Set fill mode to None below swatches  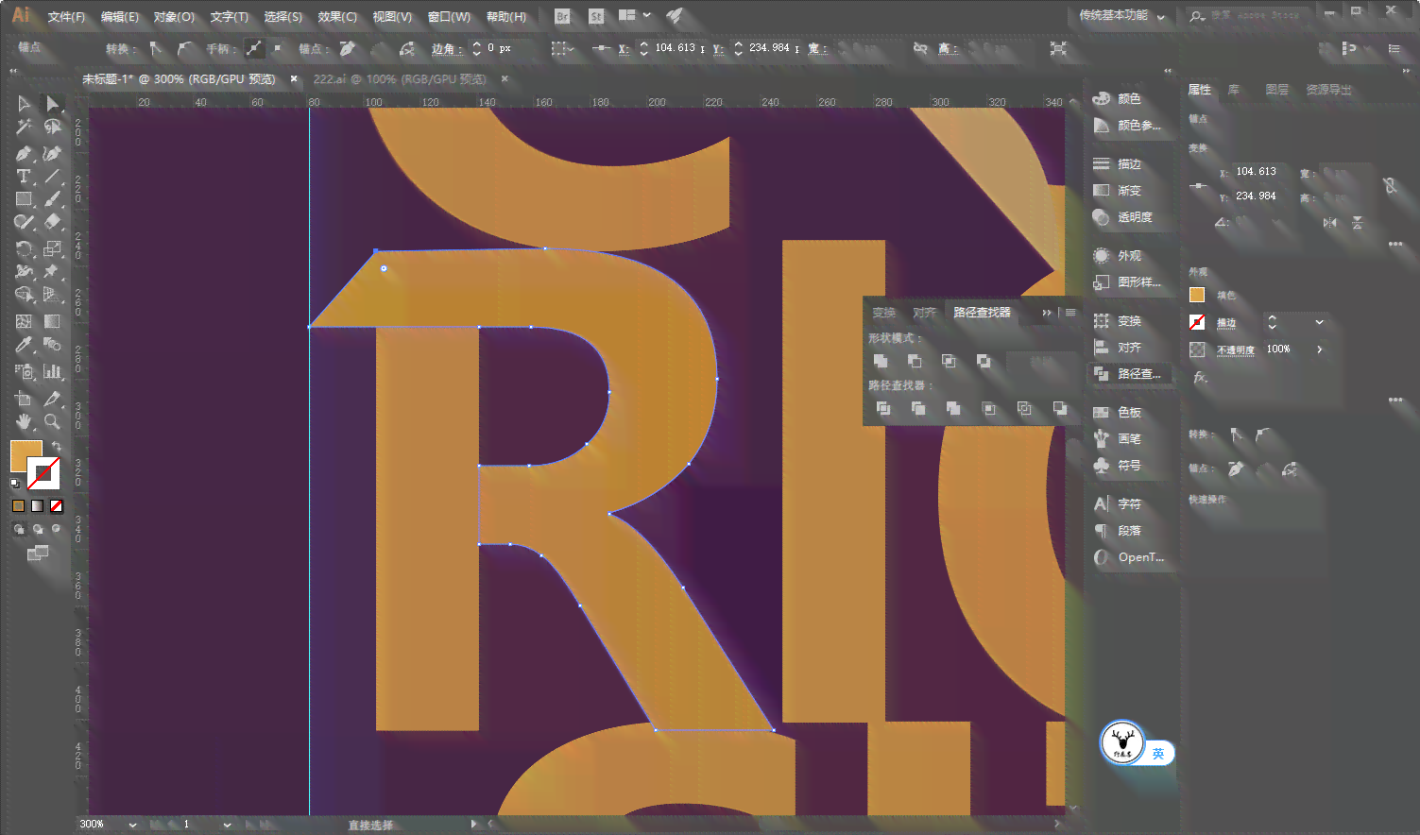click(x=56, y=505)
